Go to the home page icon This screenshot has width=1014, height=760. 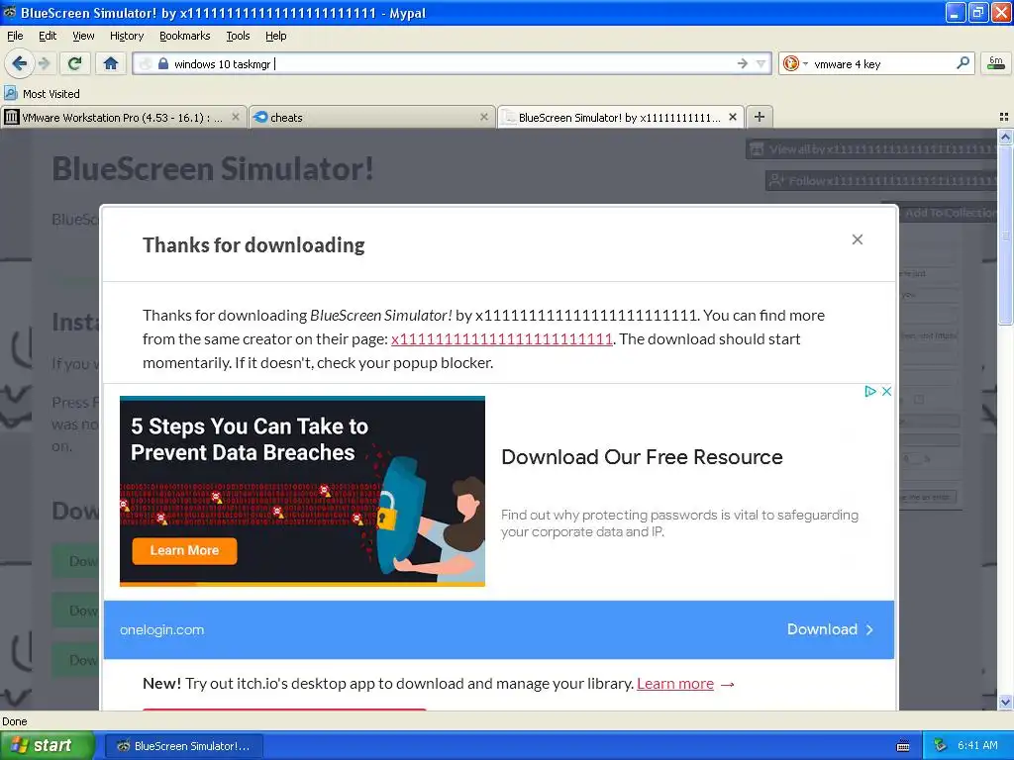pyautogui.click(x=111, y=63)
